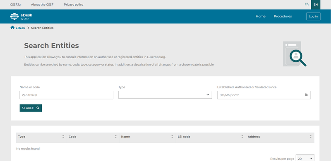This screenshot has width=331, height=161.
Task: Open the Procedures menu item
Action: point(283,17)
